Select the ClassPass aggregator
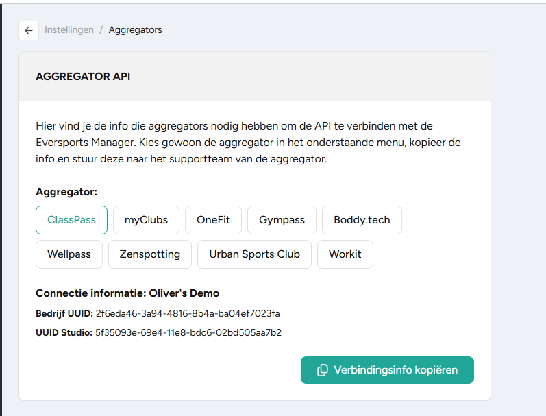Image resolution: width=546 pixels, height=416 pixels. [x=71, y=220]
